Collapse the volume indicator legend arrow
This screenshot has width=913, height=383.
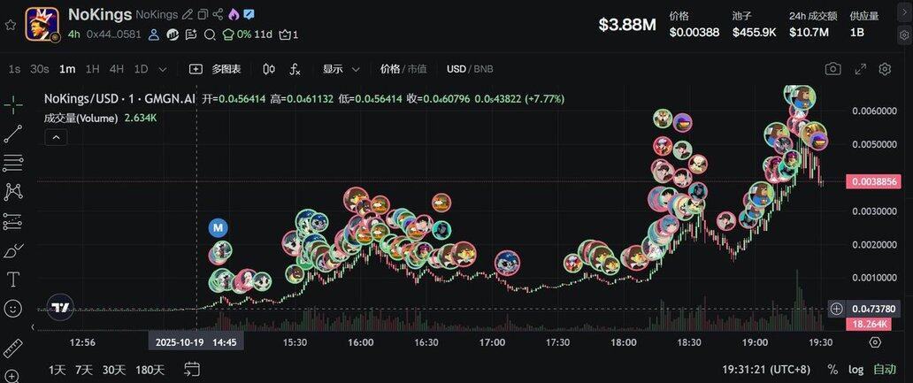(x=55, y=137)
